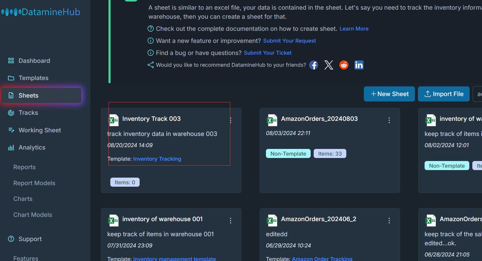Click the Excel icon of AmazonOrders_202406_2
Screen dimensions: 482x261
pyautogui.click(x=272, y=221)
